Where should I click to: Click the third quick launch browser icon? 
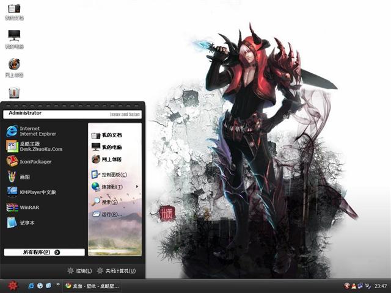click(49, 286)
